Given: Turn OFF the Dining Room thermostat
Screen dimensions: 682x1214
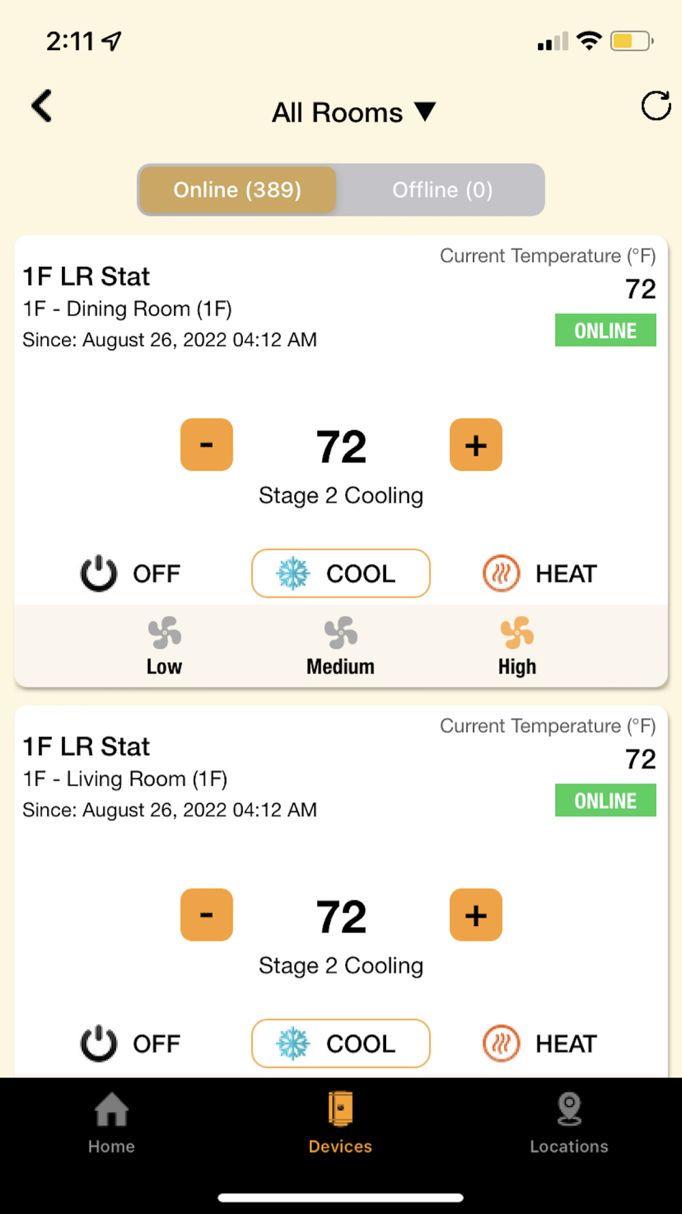Looking at the screenshot, I should point(130,574).
